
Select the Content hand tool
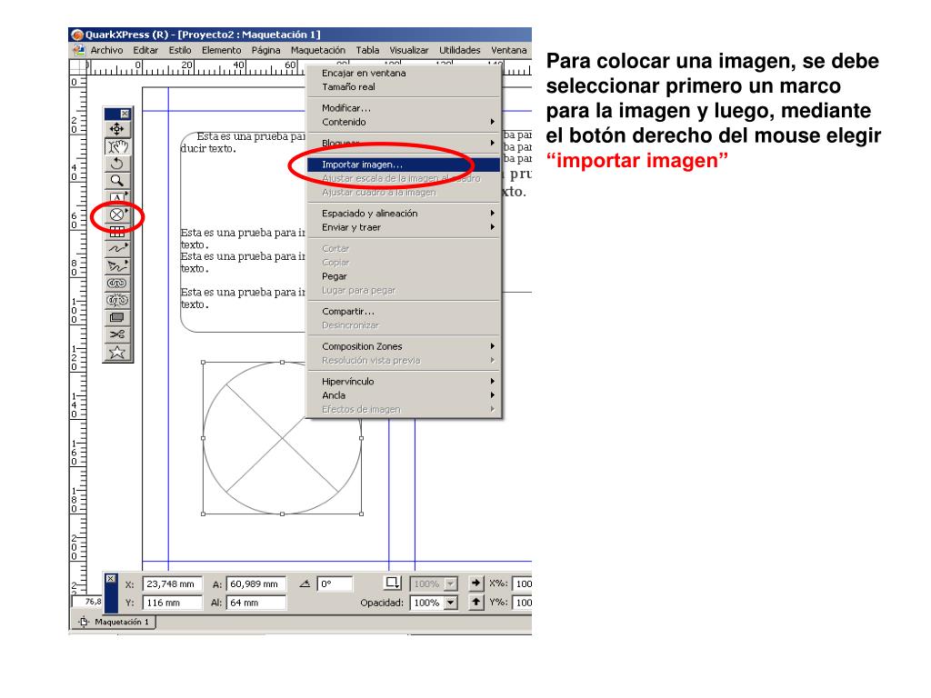[117, 146]
